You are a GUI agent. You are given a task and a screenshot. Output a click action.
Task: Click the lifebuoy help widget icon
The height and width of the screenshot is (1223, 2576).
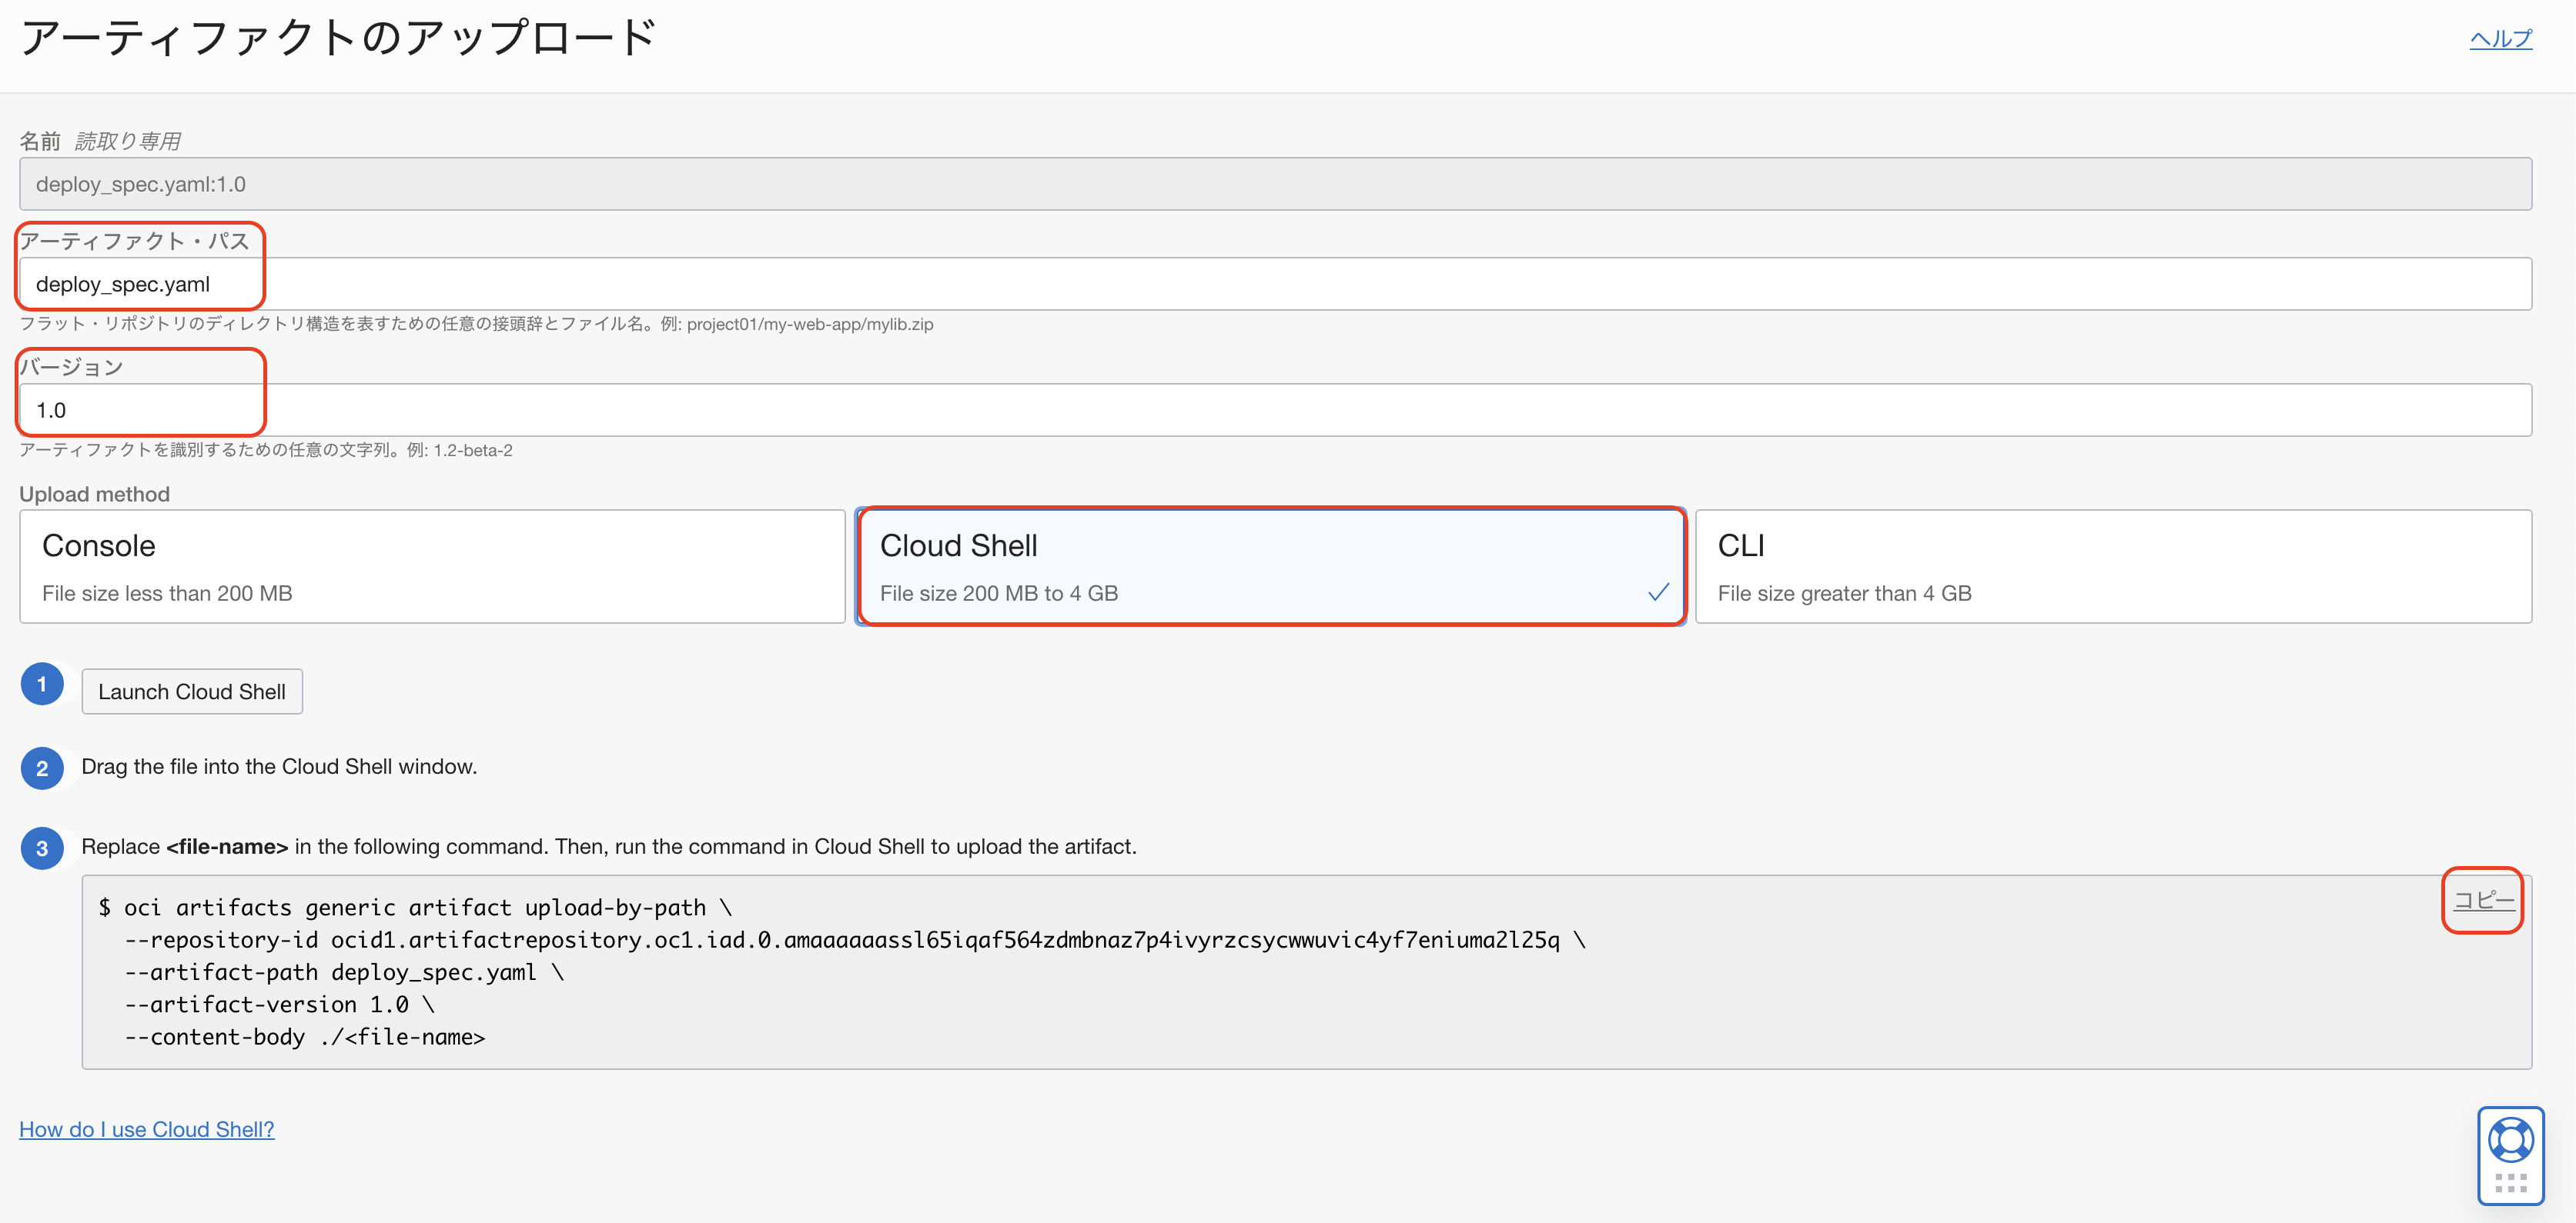2510,1140
